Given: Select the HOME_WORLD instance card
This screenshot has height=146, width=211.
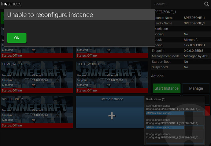Looking at the screenshot, I should 37,77.
